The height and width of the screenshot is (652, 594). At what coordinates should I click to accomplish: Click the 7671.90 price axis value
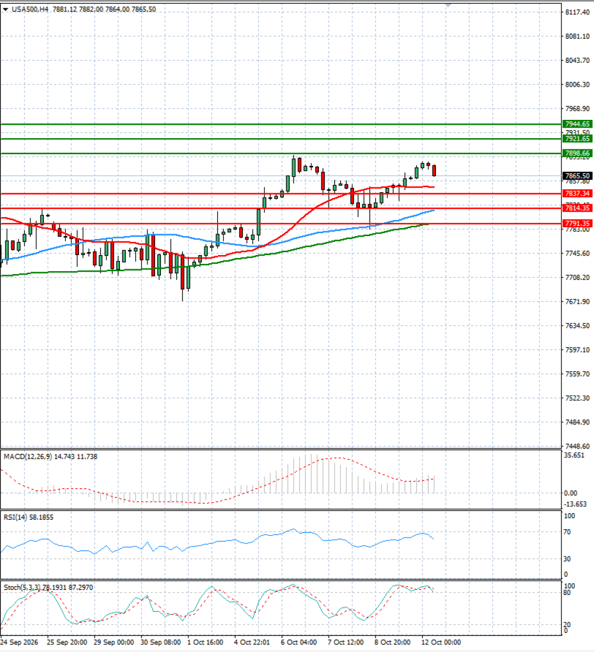coord(577,301)
